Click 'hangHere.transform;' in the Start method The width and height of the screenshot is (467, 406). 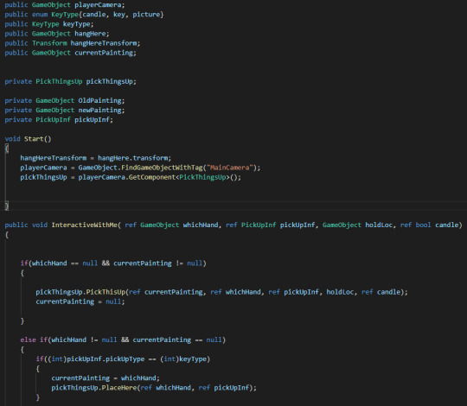(134, 158)
